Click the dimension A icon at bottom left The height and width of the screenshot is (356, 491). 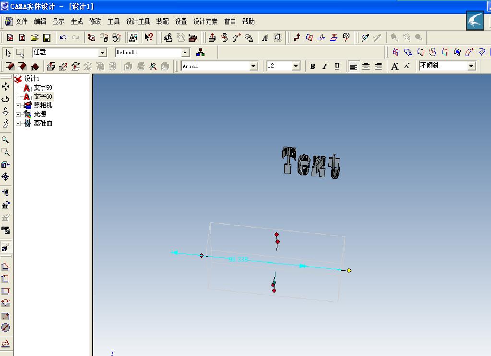(6, 344)
